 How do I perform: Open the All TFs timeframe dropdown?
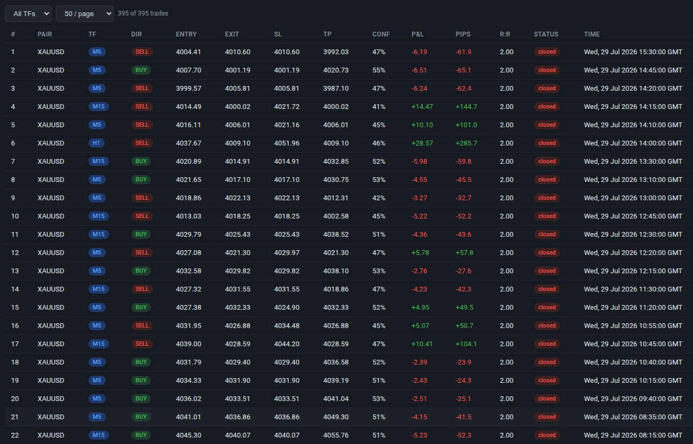coord(28,13)
